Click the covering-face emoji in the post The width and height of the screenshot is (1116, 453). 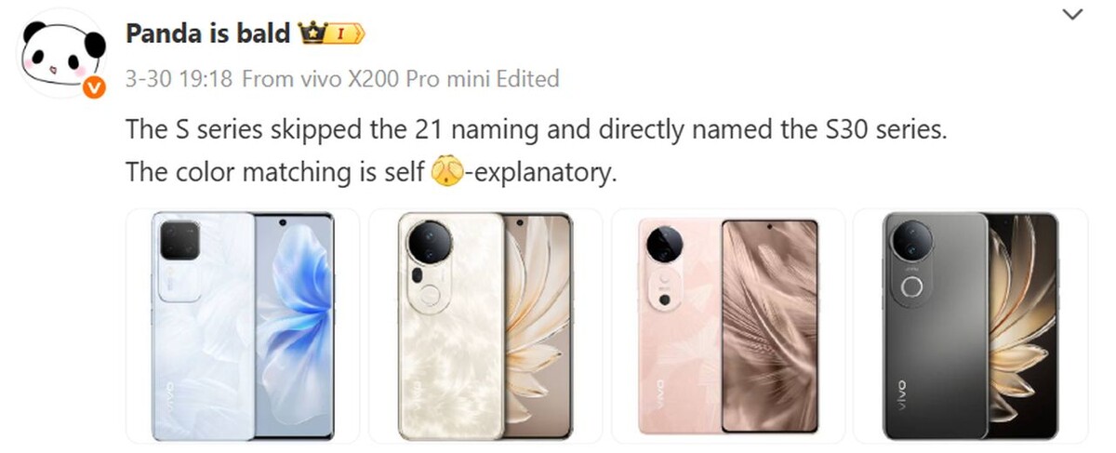(448, 172)
